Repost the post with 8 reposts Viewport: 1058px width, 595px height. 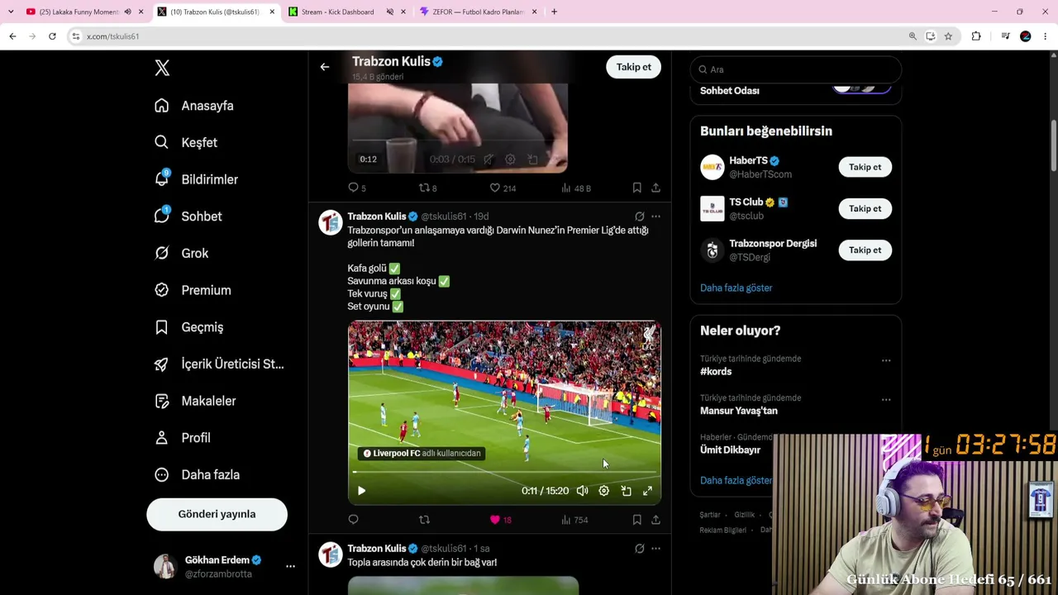(428, 188)
